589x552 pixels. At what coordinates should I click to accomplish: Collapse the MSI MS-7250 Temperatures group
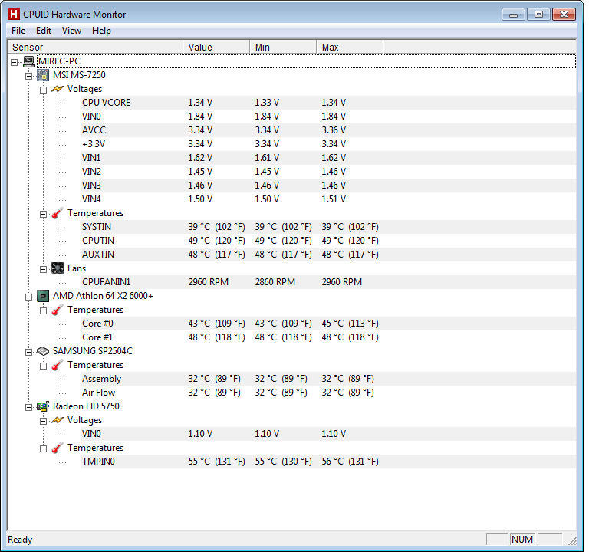pos(43,214)
